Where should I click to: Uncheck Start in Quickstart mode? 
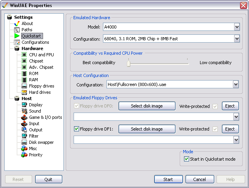tap(186, 159)
